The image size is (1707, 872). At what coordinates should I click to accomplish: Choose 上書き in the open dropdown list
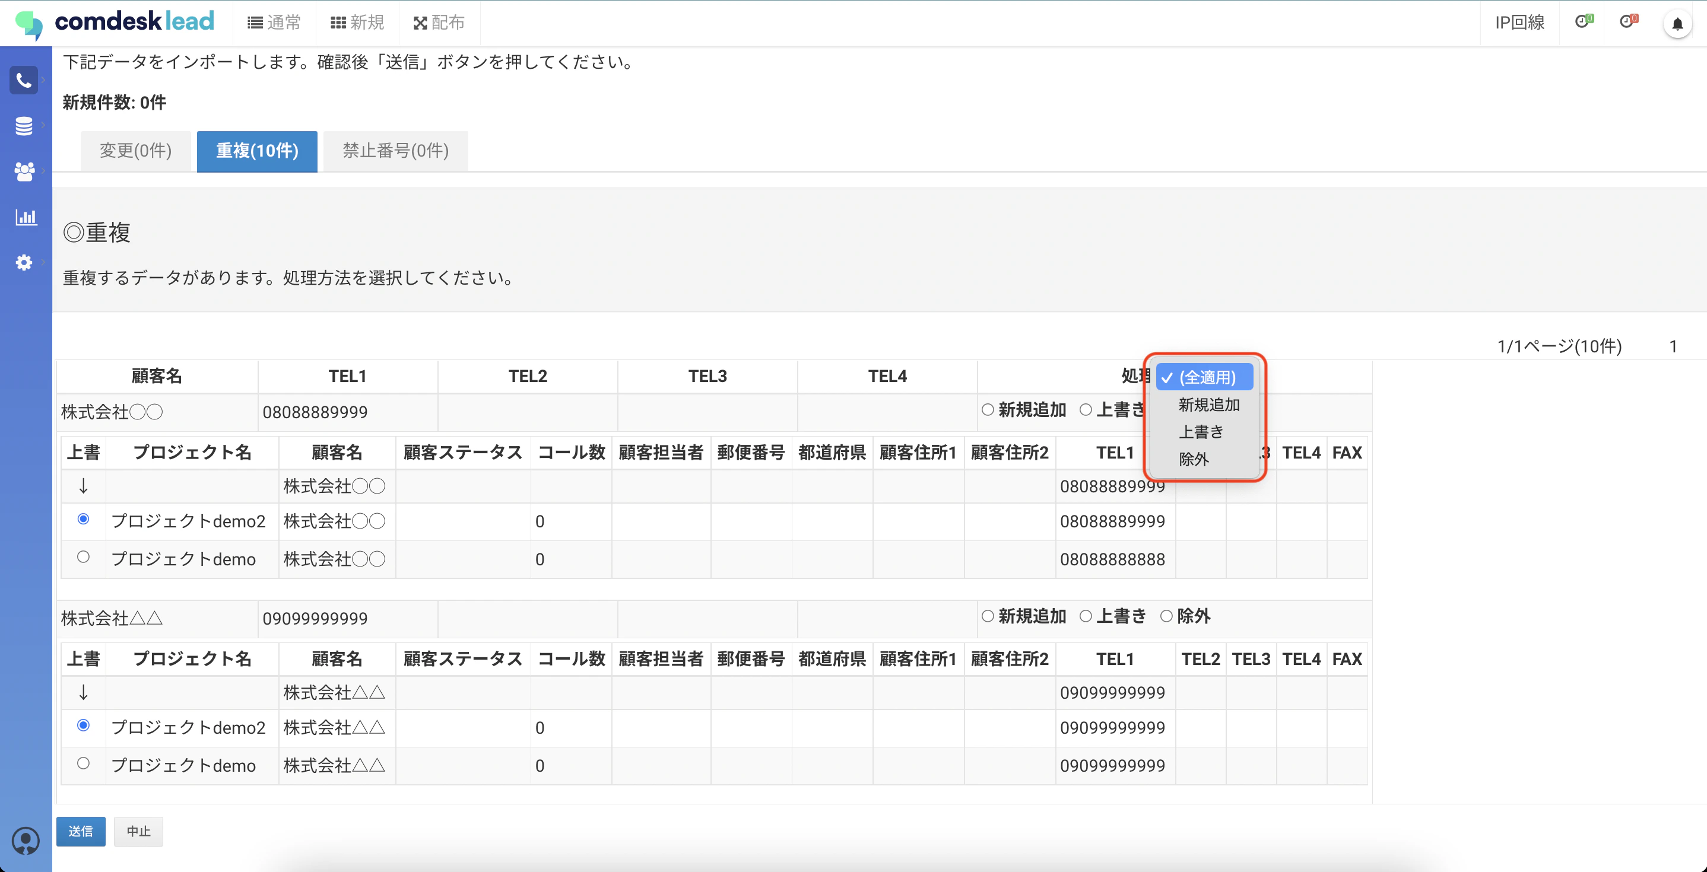1201,432
